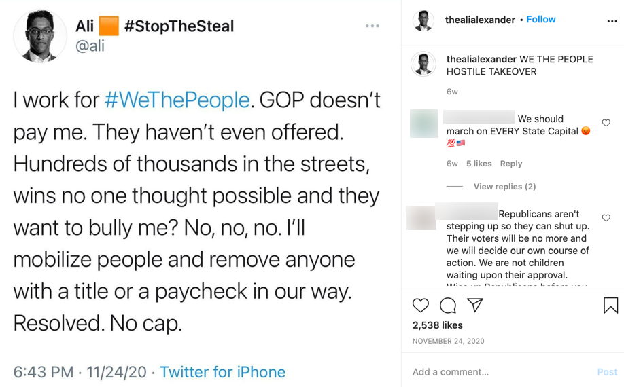Open thealialexander username in the caption
The height and width of the screenshot is (387, 624).
pos(481,59)
